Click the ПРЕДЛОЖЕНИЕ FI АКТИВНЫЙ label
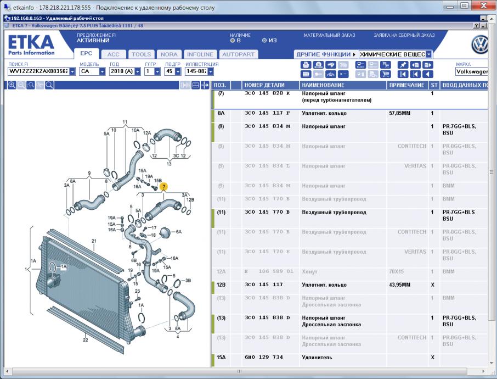Screen dimensions: 497x379 coord(96,38)
